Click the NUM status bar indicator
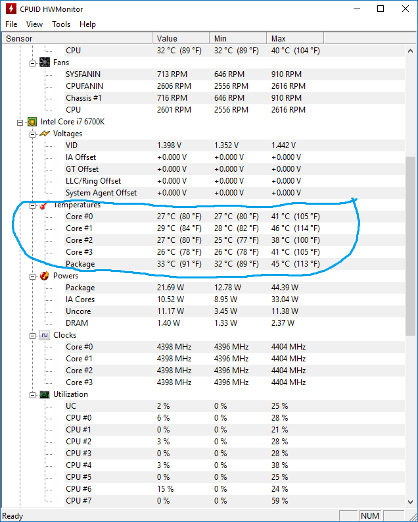This screenshot has height=522, width=418. click(370, 516)
